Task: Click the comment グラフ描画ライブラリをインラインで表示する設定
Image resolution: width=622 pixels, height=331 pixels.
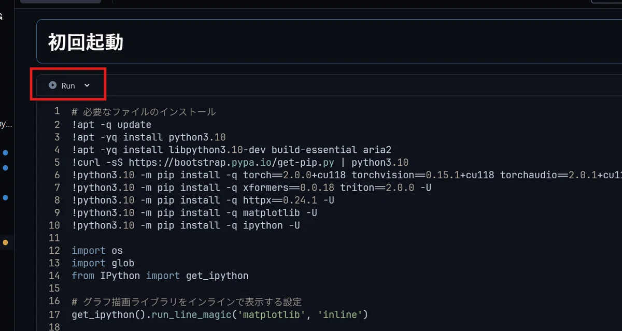Action: point(187,301)
